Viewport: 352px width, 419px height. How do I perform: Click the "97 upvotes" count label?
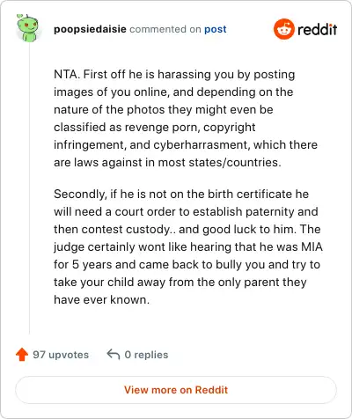tap(61, 355)
